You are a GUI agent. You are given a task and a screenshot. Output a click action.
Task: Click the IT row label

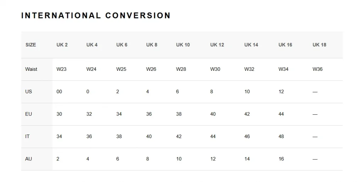coord(27,136)
